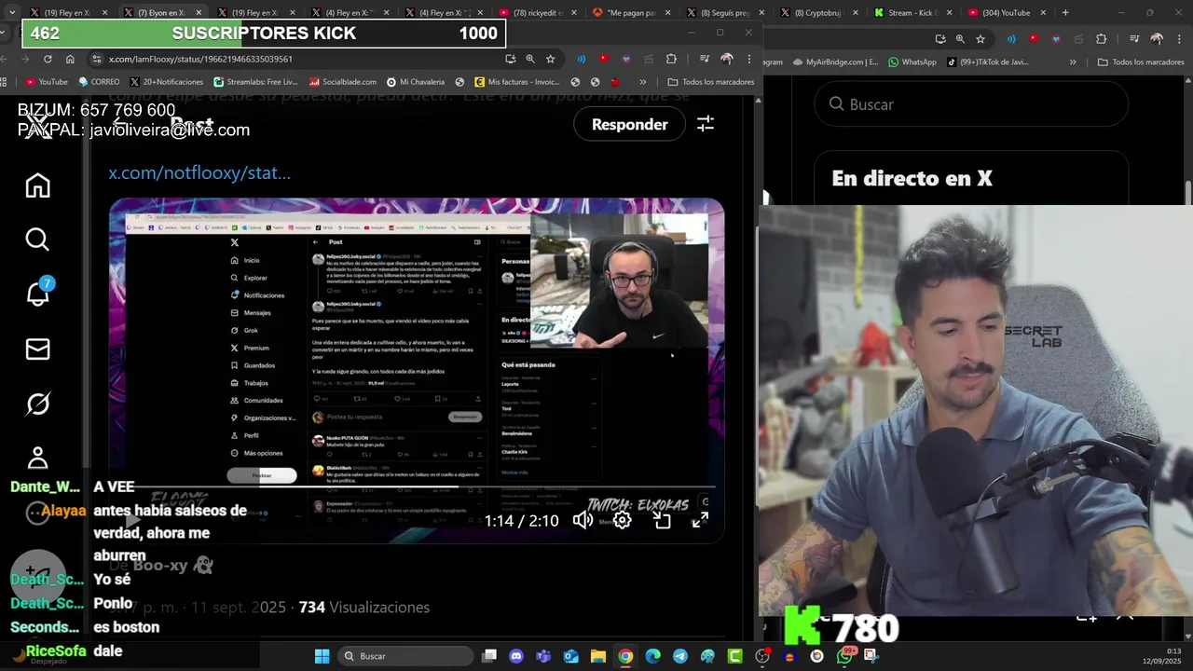This screenshot has width=1193, height=671.
Task: Open Todos los marcadores folder in front window
Action: (711, 82)
